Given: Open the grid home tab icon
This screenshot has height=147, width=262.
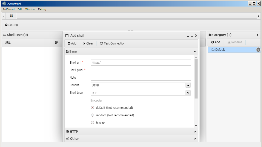Looking at the screenshot, I should (x=11, y=16).
